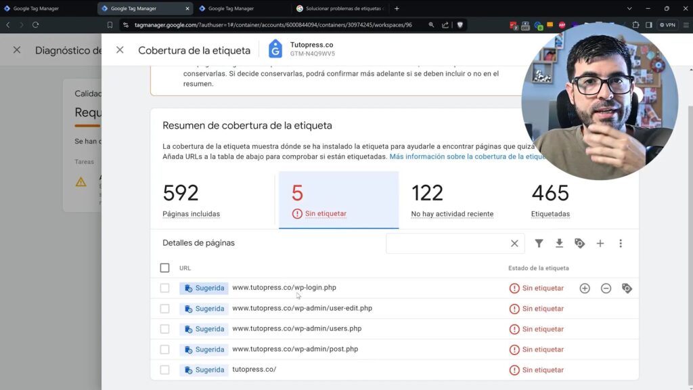Click the warning icon in Diagnóstico panel
The width and height of the screenshot is (693, 390).
click(x=81, y=181)
